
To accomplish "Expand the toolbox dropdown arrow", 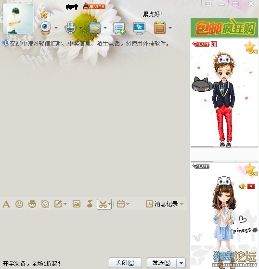I will click(128, 204).
